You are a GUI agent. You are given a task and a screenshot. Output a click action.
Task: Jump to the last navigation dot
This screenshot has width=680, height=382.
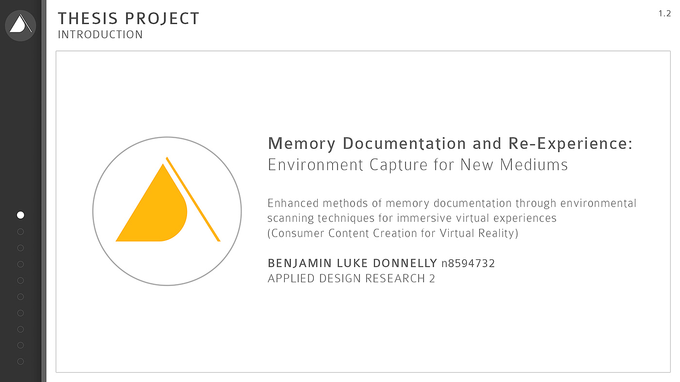tap(20, 361)
